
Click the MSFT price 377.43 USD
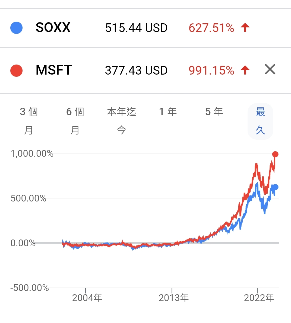[136, 71]
